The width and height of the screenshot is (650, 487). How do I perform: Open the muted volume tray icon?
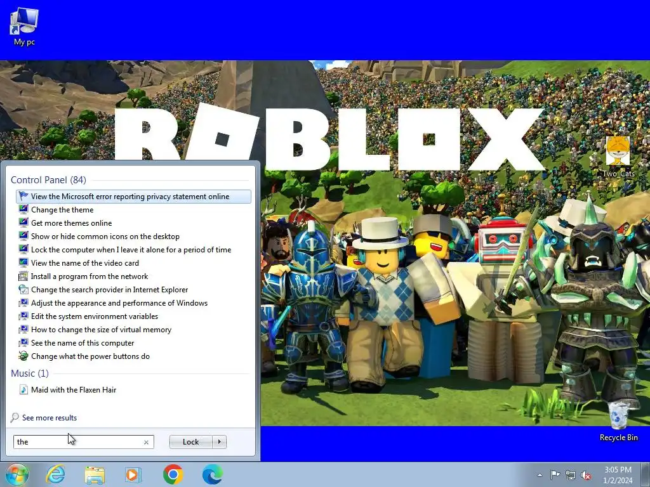(586, 475)
